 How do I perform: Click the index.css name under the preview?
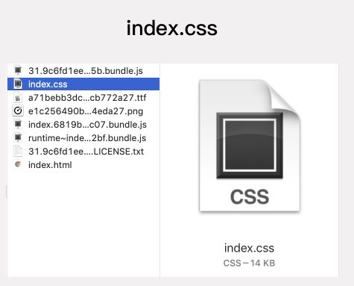coord(249,248)
